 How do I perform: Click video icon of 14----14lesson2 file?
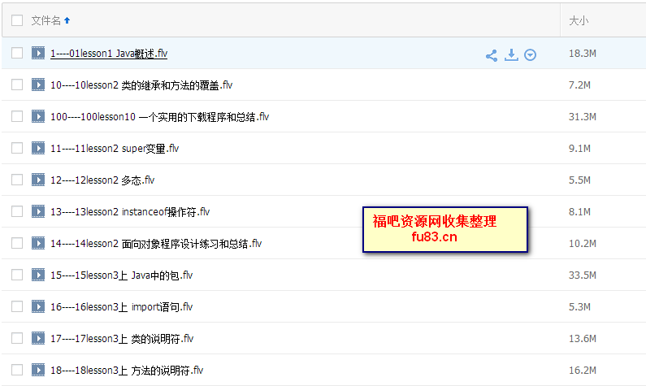(38, 243)
